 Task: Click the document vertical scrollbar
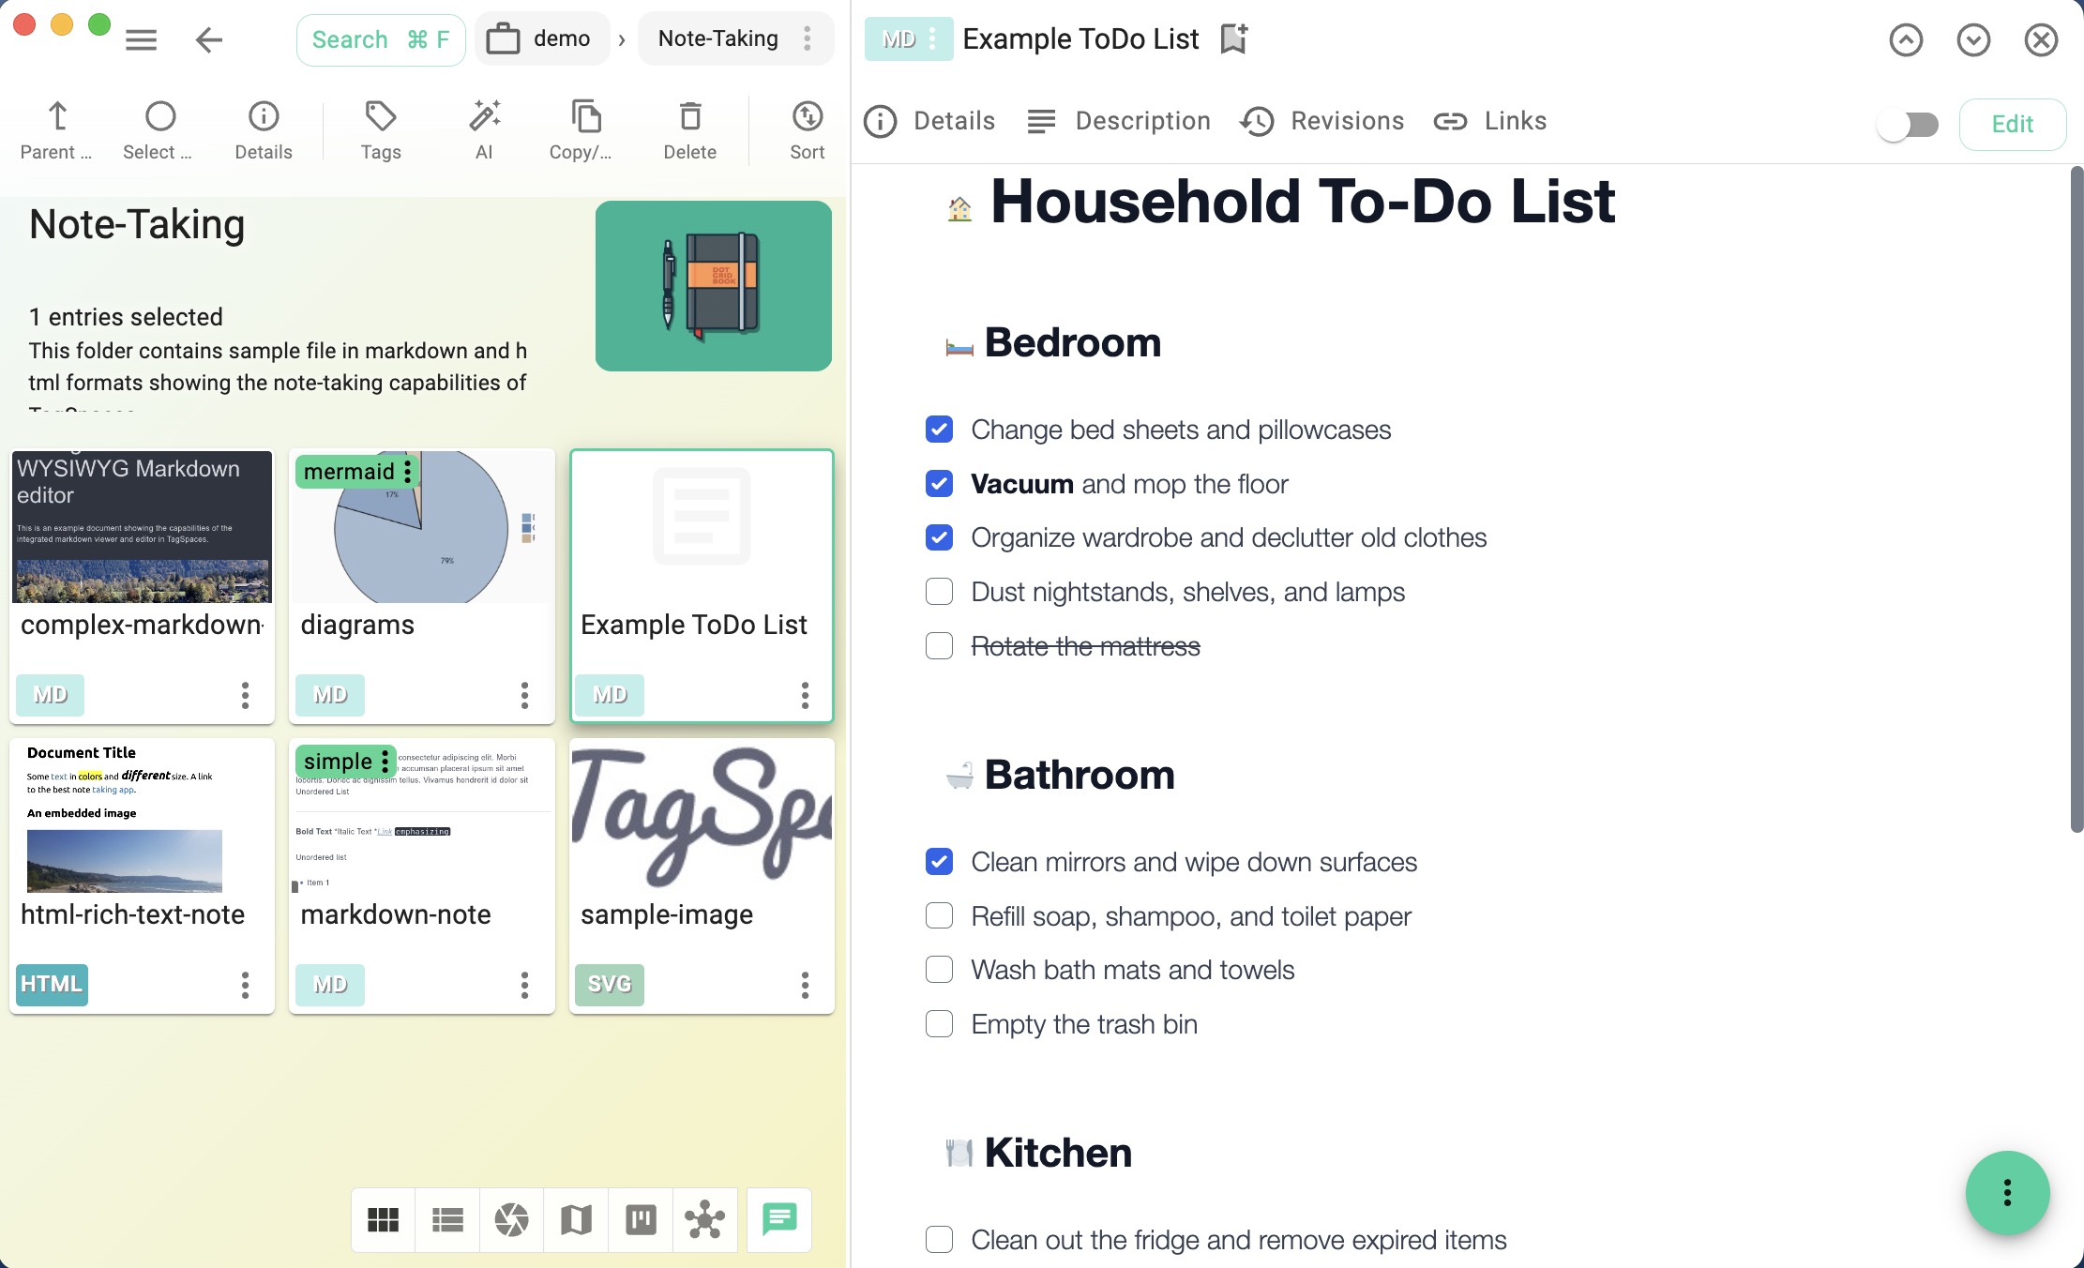2076,497
